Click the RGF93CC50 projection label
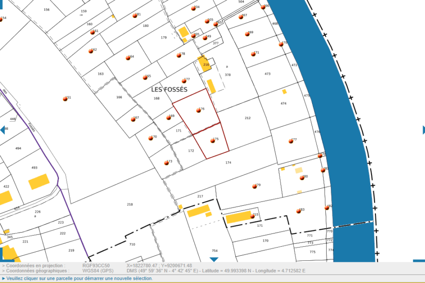Image resolution: width=425 pixels, height=283 pixels. (x=96, y=266)
